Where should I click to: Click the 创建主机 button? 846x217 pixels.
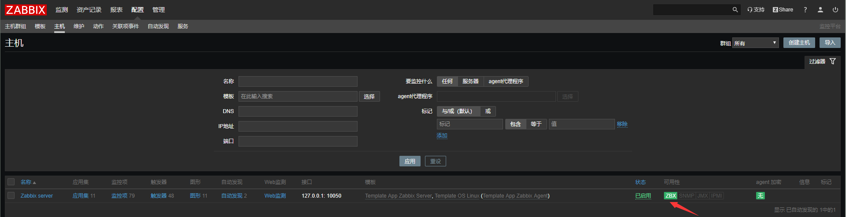click(799, 43)
